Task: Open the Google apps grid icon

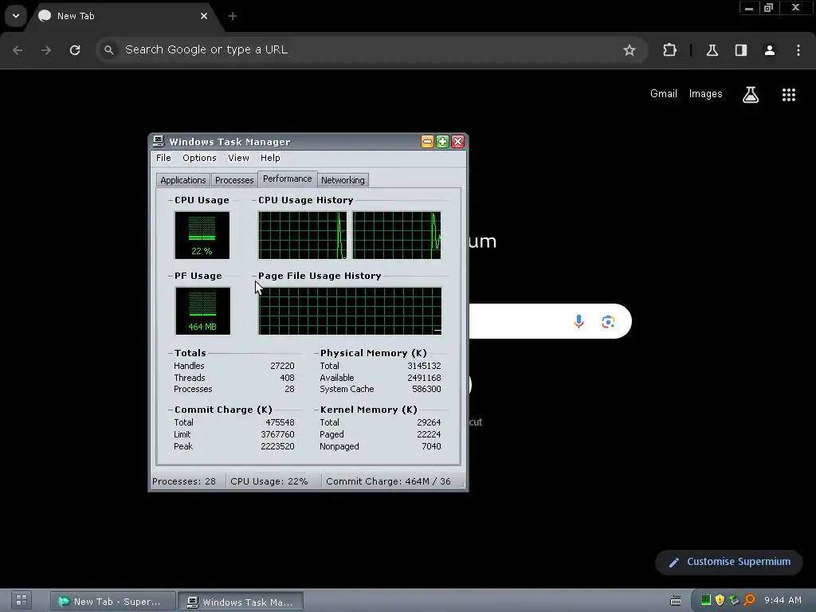Action: (x=788, y=94)
